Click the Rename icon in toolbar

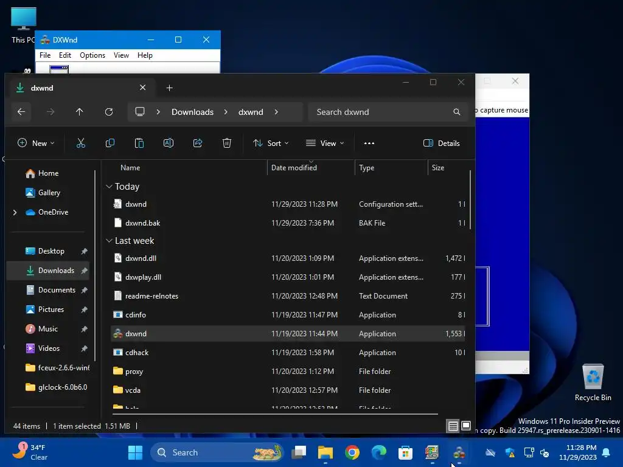169,143
